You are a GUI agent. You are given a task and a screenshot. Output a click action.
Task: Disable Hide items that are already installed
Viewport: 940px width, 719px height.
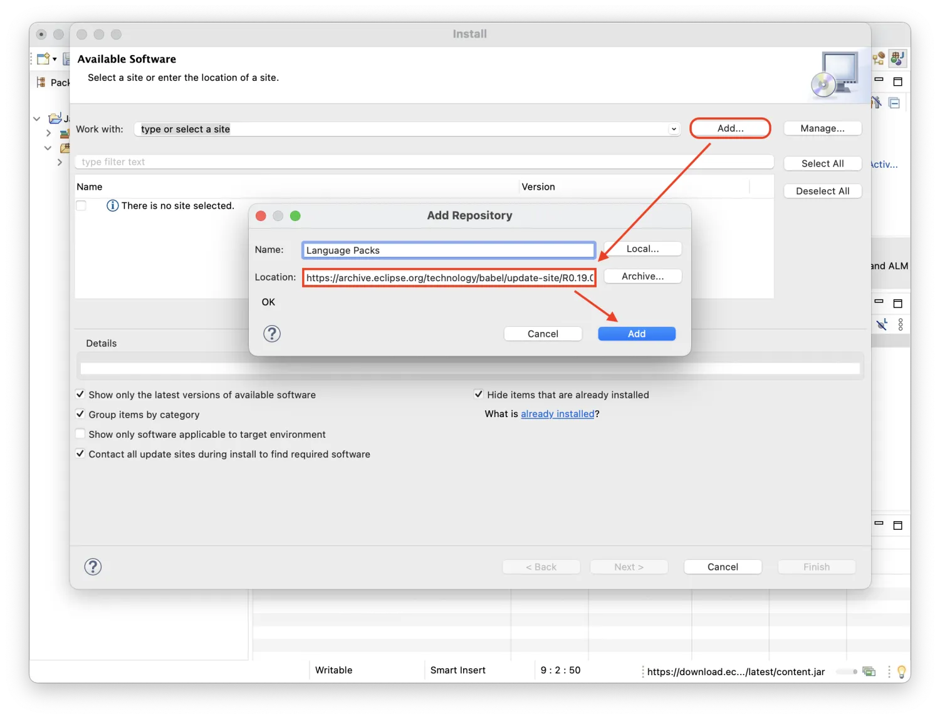[479, 395]
